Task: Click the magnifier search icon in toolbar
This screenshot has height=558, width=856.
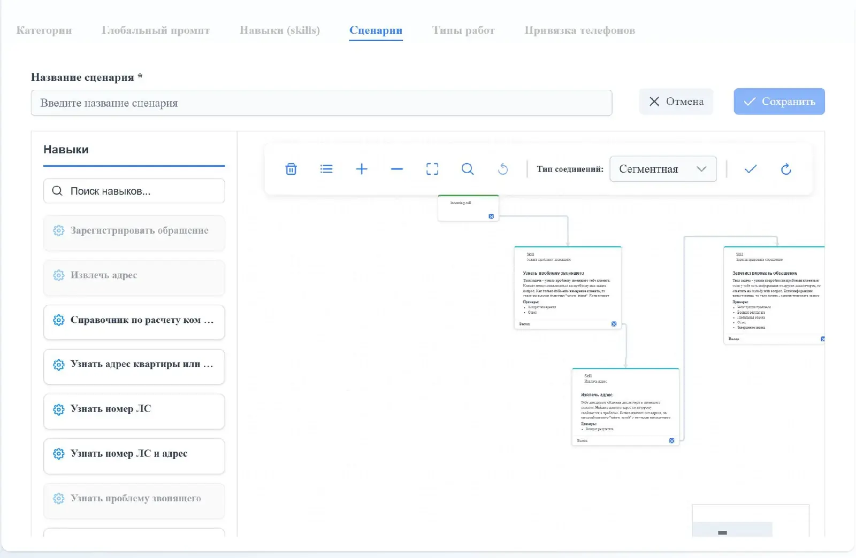Action: click(x=468, y=169)
